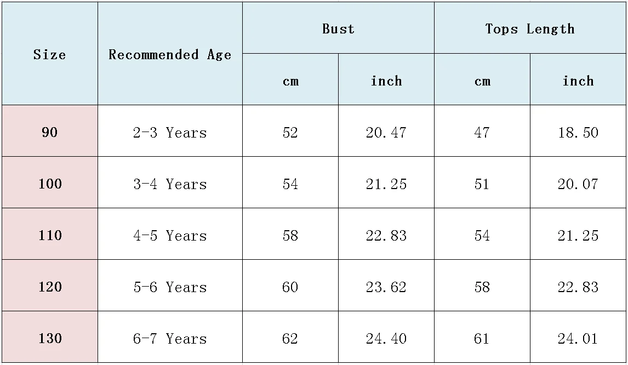
Task: Select the Tops Length header cell
Action: (x=530, y=28)
